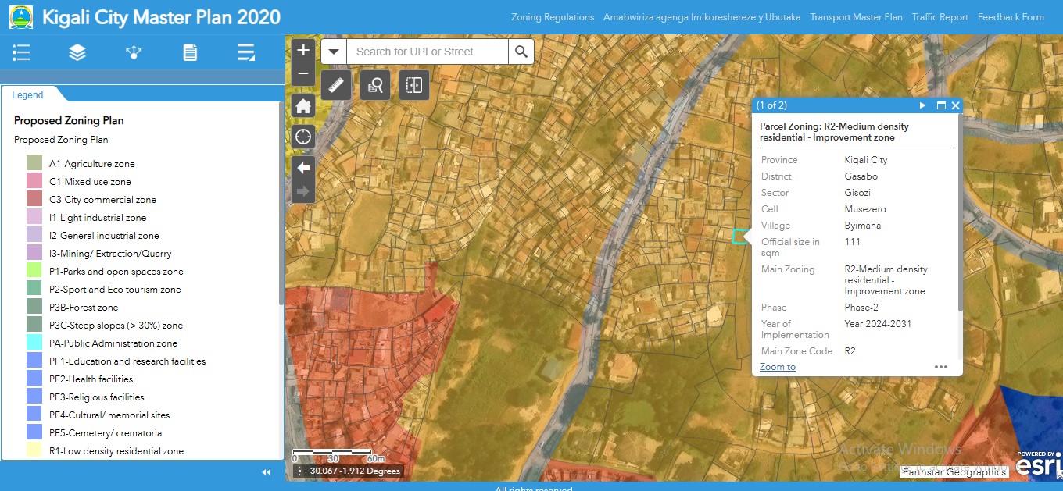Open the parcel query search tool
This screenshot has width=1063, height=491.
tap(375, 85)
